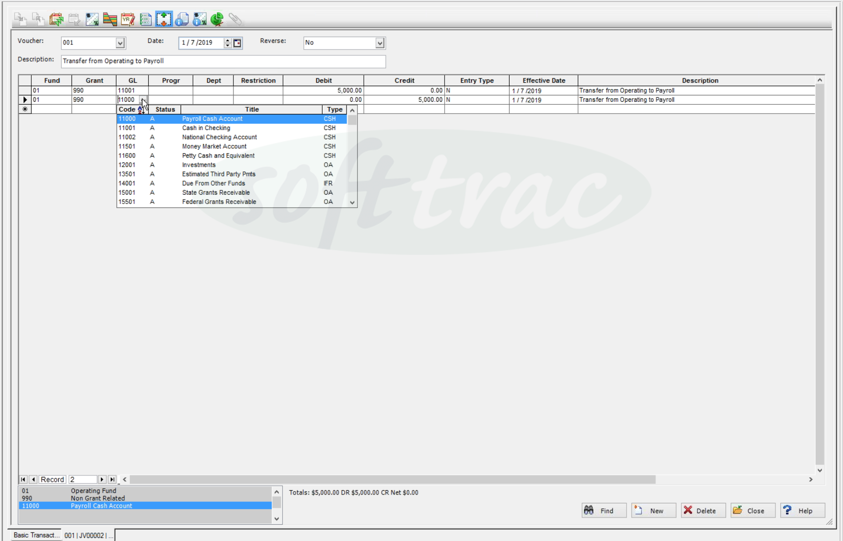Open the Voucher dropdown
This screenshot has height=541, width=843.
click(x=120, y=43)
